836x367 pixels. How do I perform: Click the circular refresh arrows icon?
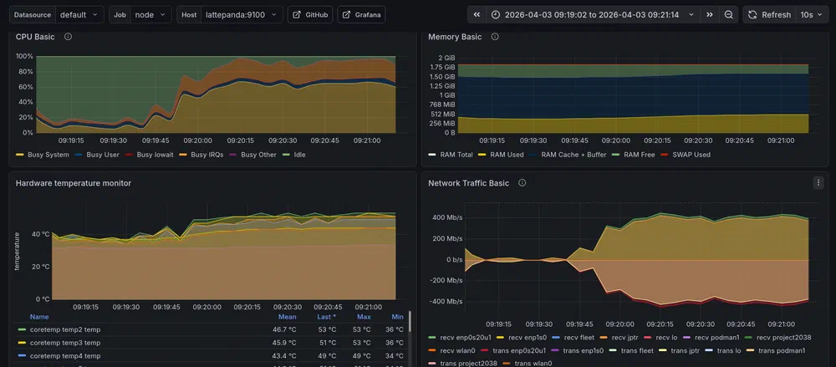tap(752, 15)
